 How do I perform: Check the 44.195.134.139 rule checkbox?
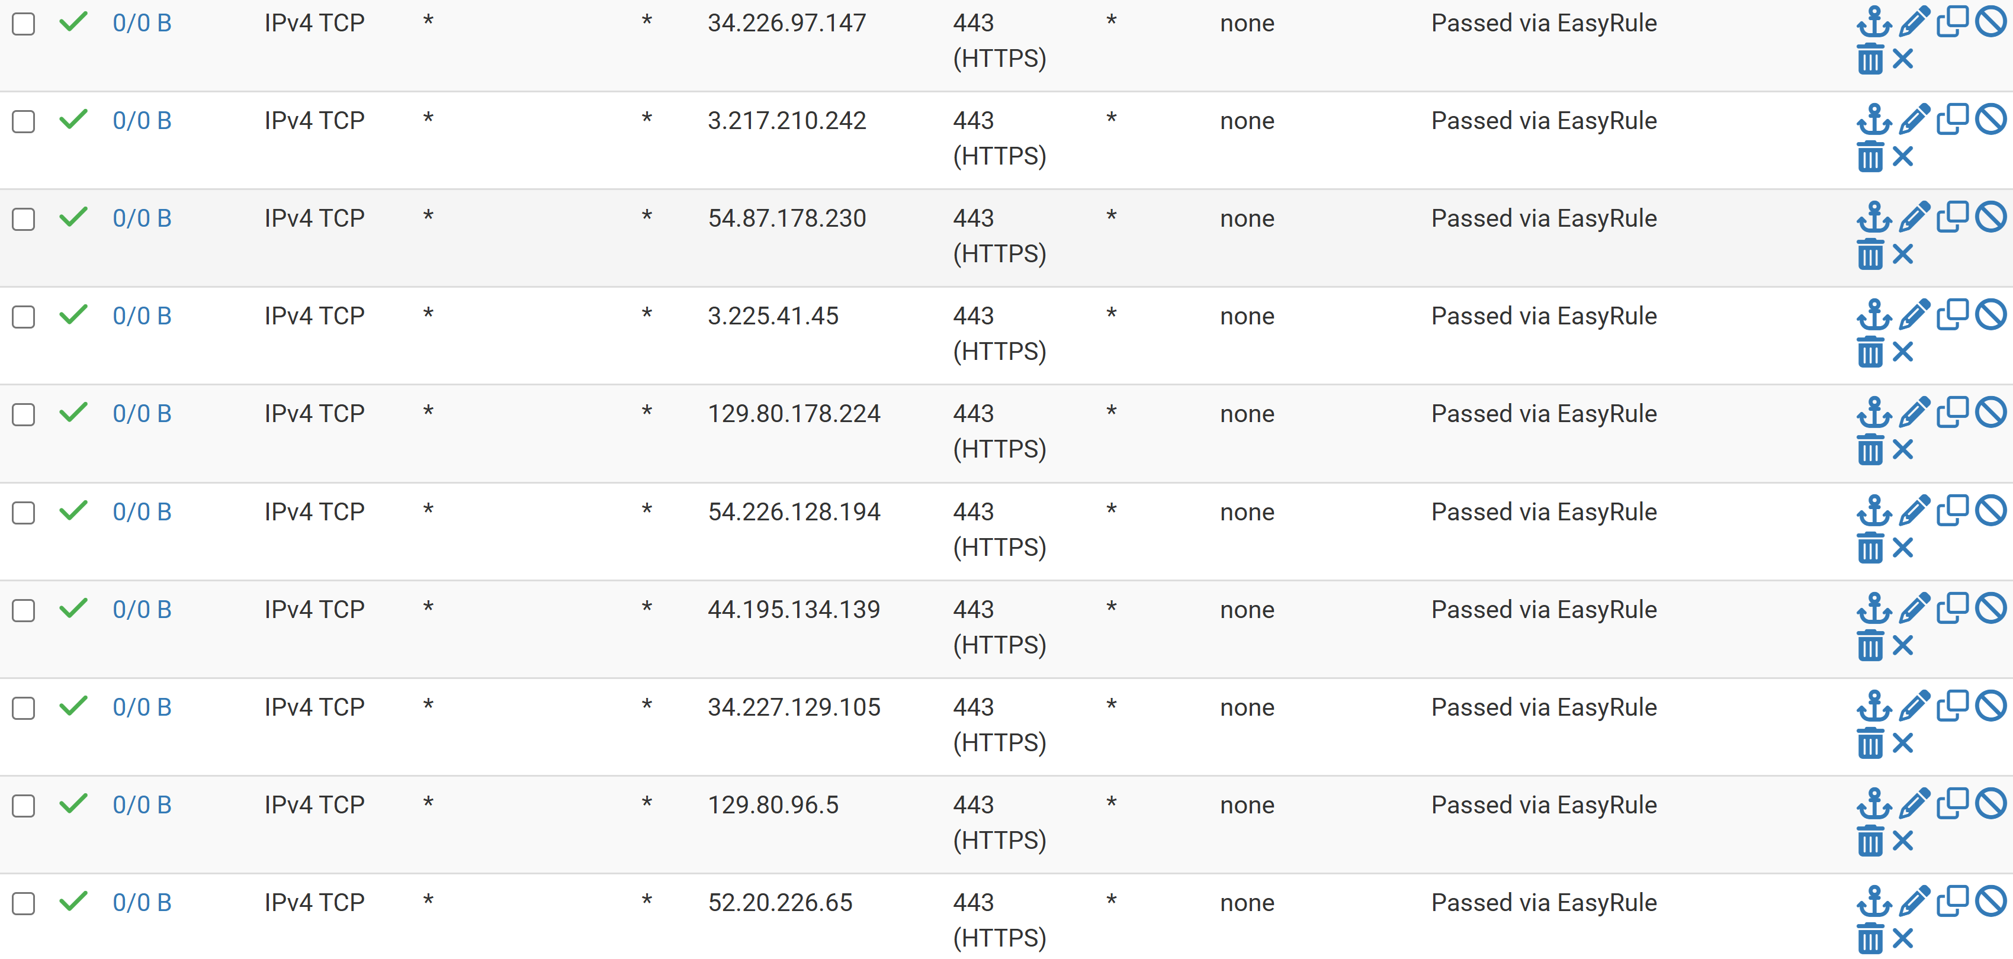coord(24,610)
